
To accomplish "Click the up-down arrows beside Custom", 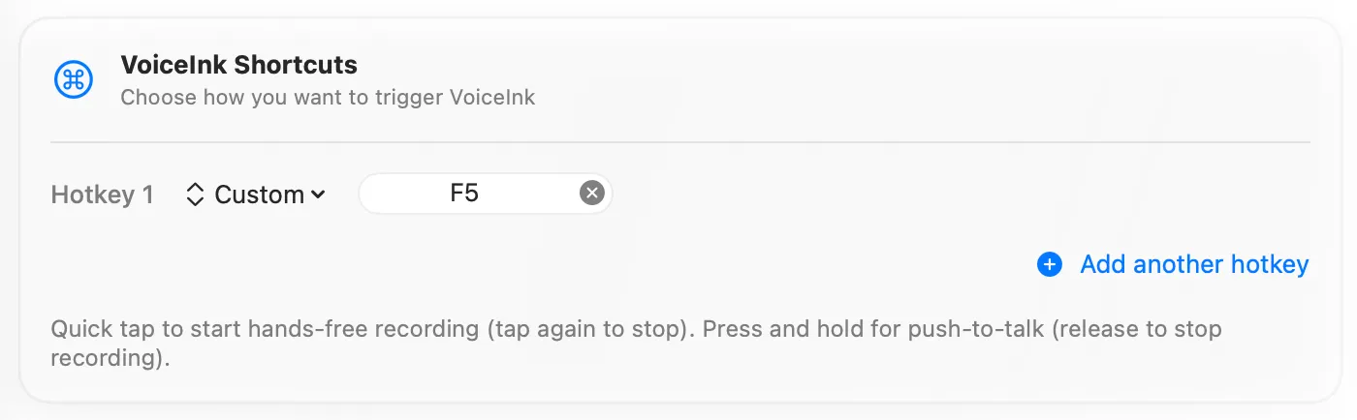I will click(195, 195).
